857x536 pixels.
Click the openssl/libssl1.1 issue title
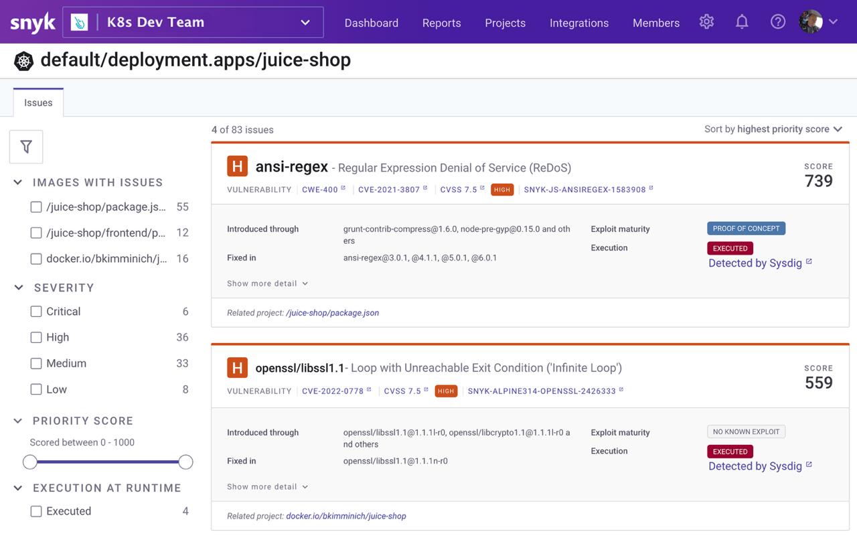(x=299, y=368)
